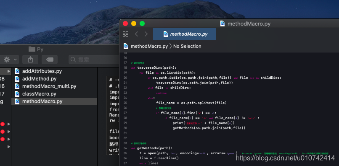Close the methodMacro.py window with the red button

tap(125, 23)
